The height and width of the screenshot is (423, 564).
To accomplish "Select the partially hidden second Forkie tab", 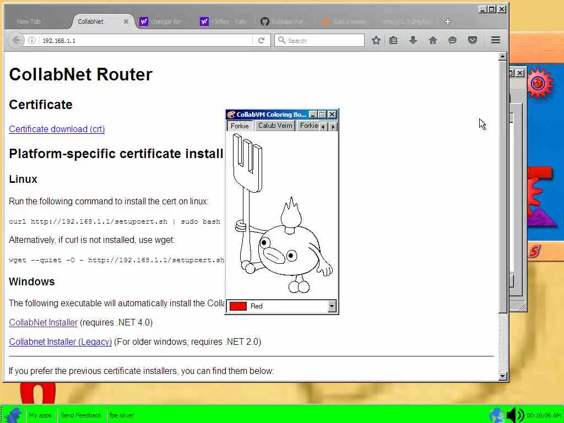I will click(x=308, y=125).
